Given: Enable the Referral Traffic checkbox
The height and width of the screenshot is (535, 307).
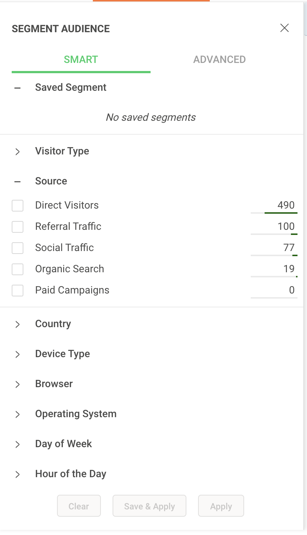Looking at the screenshot, I should click(18, 227).
